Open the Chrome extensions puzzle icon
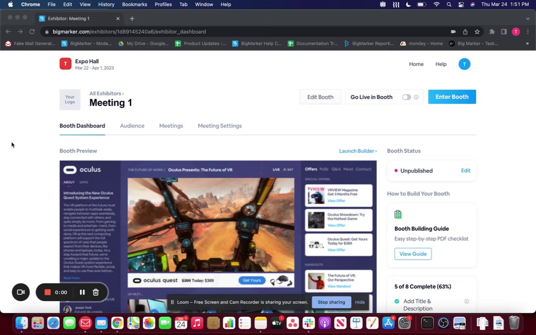Screen dimensions: 536x335 coord(492,32)
